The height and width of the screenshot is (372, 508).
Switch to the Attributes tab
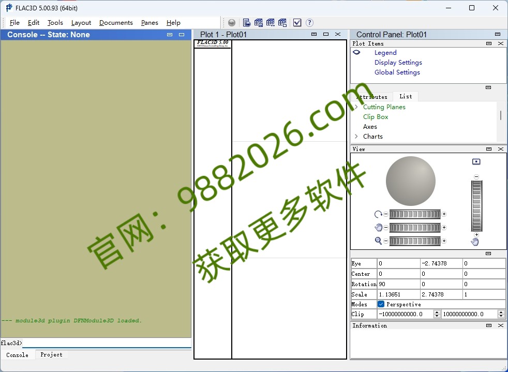click(x=372, y=97)
